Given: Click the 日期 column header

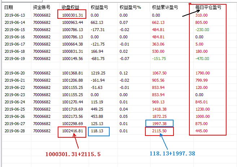Looking at the screenshot, I should pyautogui.click(x=9, y=7).
